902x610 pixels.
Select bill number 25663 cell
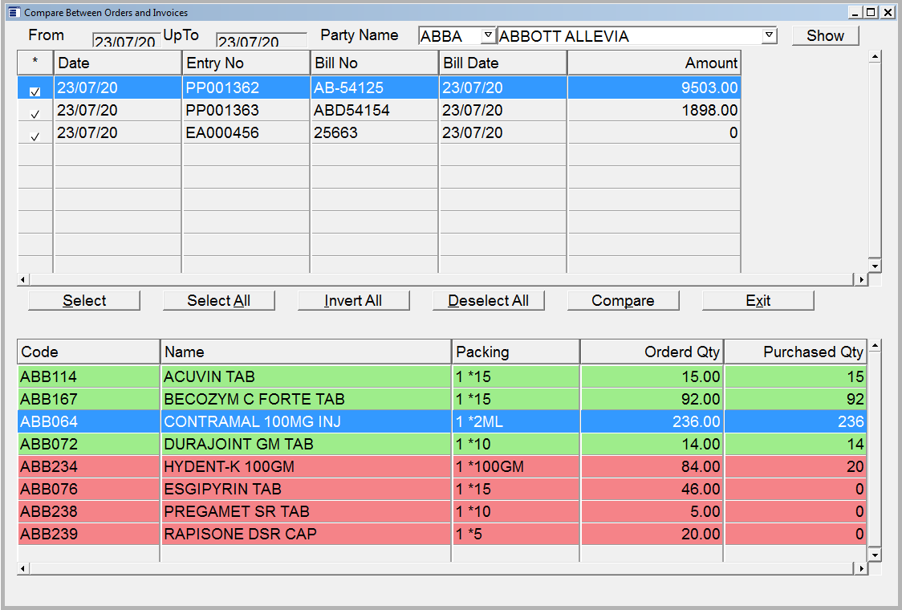coord(374,132)
